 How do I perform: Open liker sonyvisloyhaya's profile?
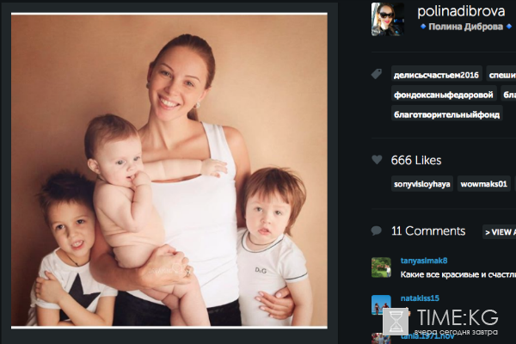click(422, 184)
